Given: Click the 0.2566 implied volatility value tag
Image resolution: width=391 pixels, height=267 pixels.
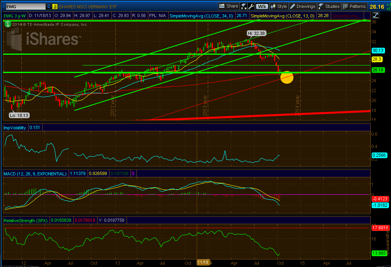Looking at the screenshot, I should coord(379,155).
